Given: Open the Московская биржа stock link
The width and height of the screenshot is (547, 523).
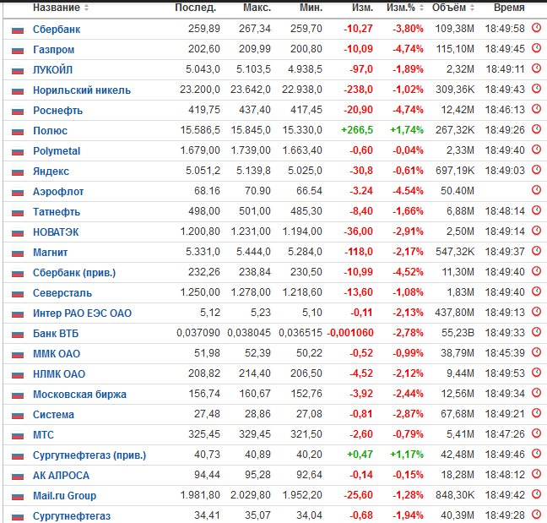Looking at the screenshot, I should pyautogui.click(x=79, y=394).
